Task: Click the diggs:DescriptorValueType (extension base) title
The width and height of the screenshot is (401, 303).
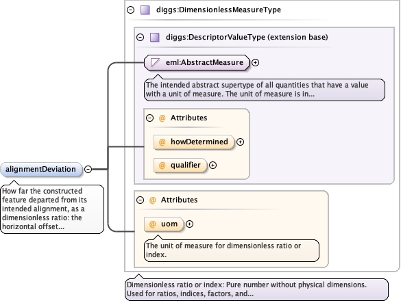Action: click(247, 37)
